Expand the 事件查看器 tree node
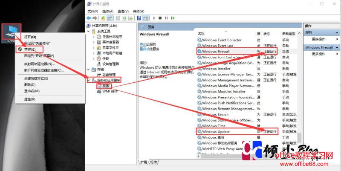The image size is (341, 171). [x=94, y=42]
